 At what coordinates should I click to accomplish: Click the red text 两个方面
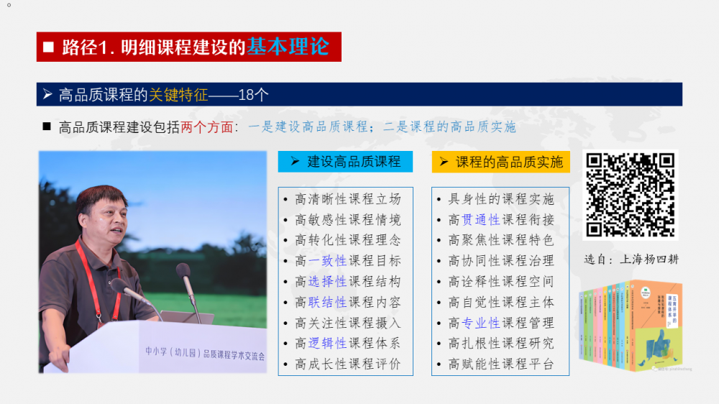click(x=207, y=127)
